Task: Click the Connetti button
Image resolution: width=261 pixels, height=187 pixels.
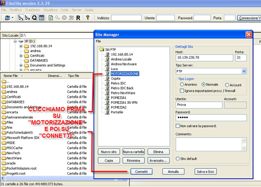Action: tap(141, 172)
